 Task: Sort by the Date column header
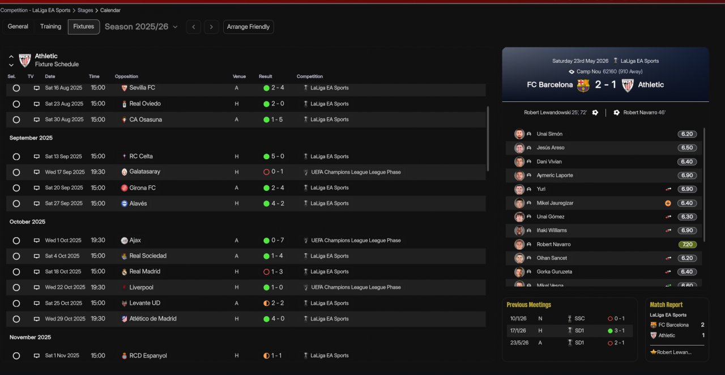(50, 76)
